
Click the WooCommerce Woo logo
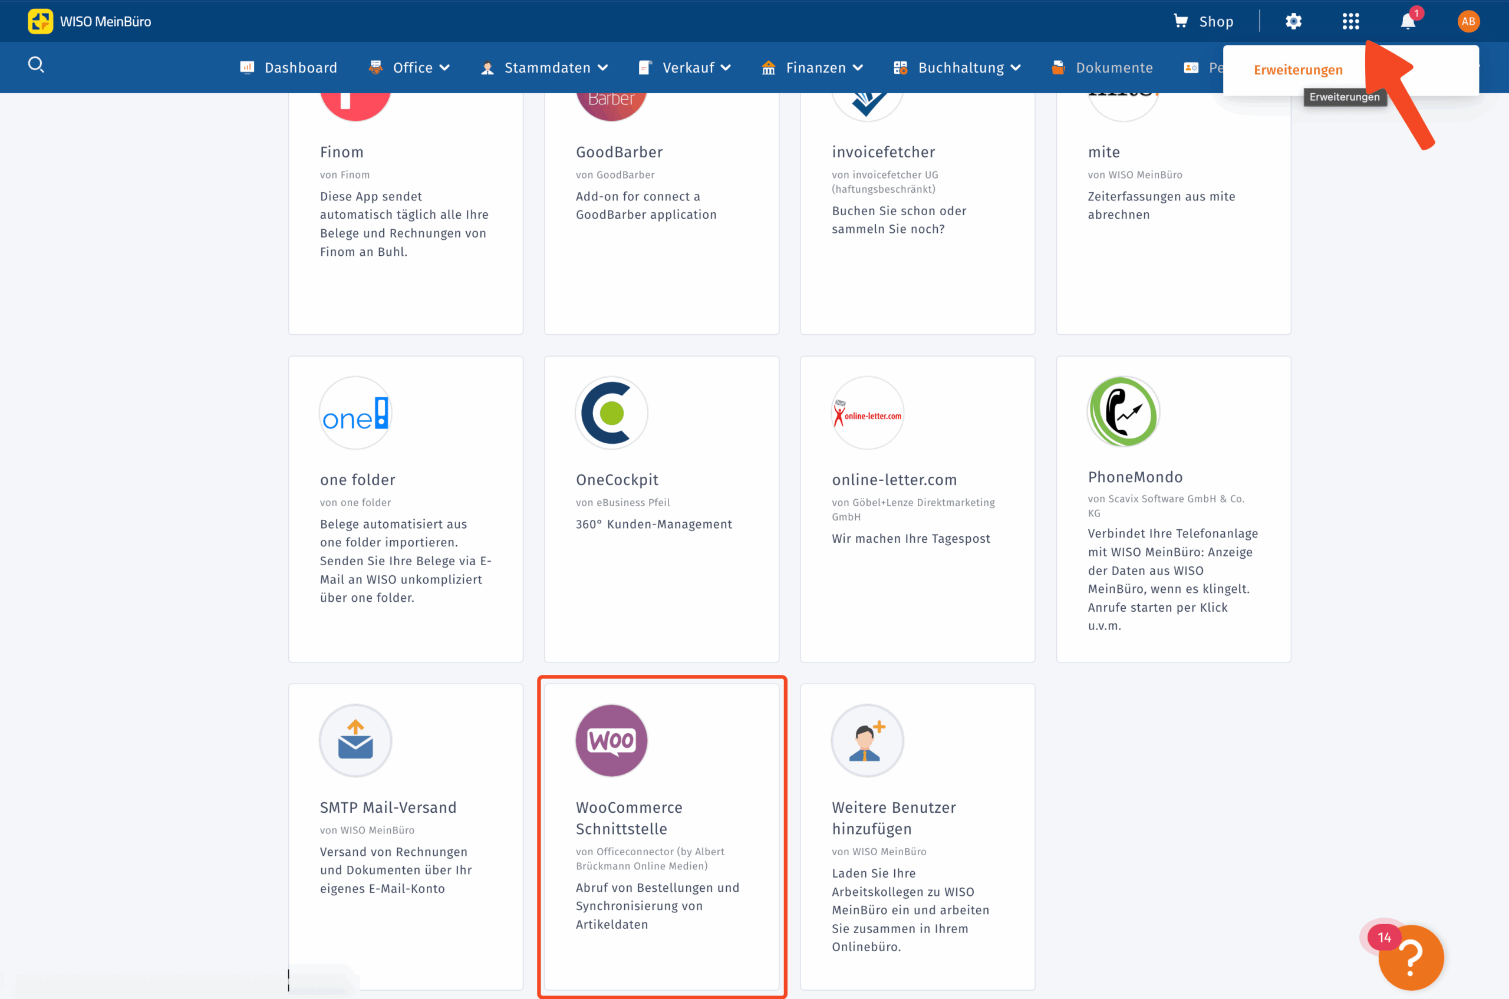pyautogui.click(x=611, y=740)
